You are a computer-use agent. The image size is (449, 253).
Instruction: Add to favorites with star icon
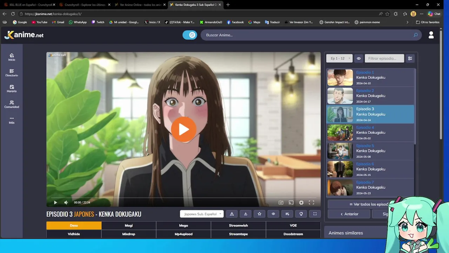click(x=260, y=214)
